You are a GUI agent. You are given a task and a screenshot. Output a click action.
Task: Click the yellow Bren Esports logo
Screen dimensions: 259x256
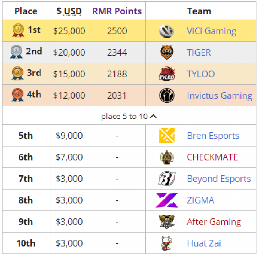click(167, 135)
